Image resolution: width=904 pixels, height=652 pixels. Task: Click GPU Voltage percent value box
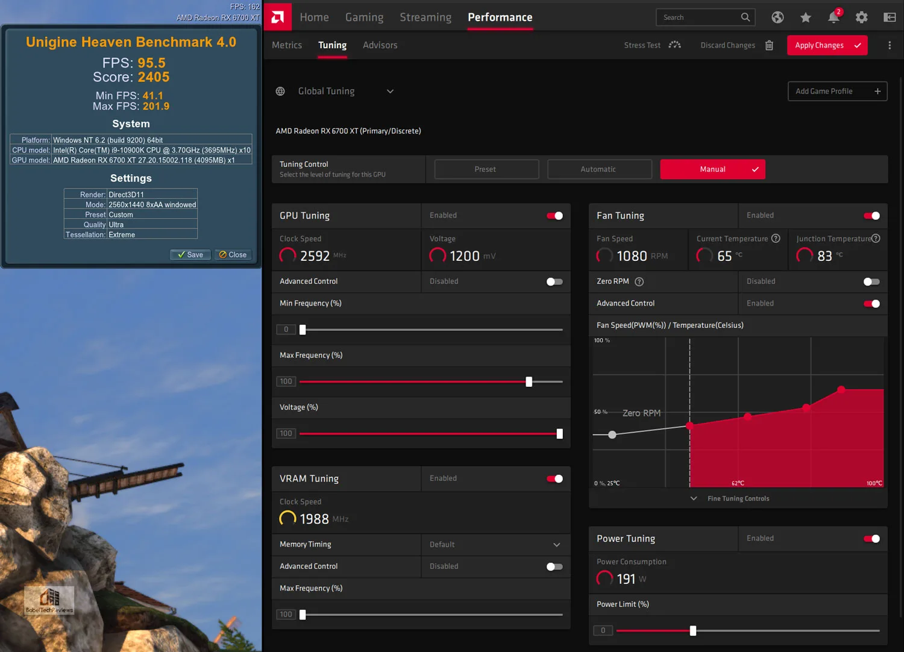click(x=286, y=434)
